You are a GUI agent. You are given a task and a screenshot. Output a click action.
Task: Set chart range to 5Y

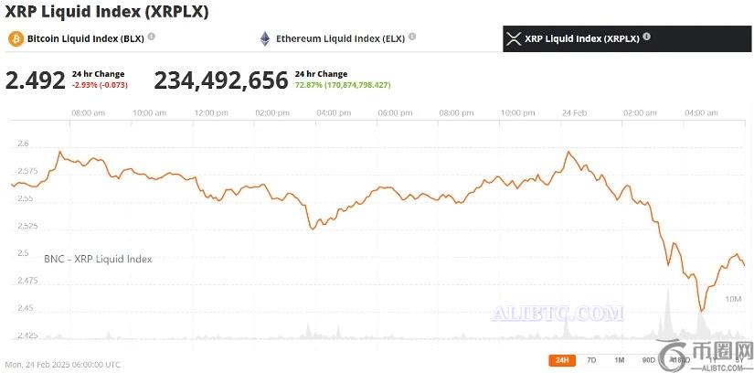click(x=738, y=360)
